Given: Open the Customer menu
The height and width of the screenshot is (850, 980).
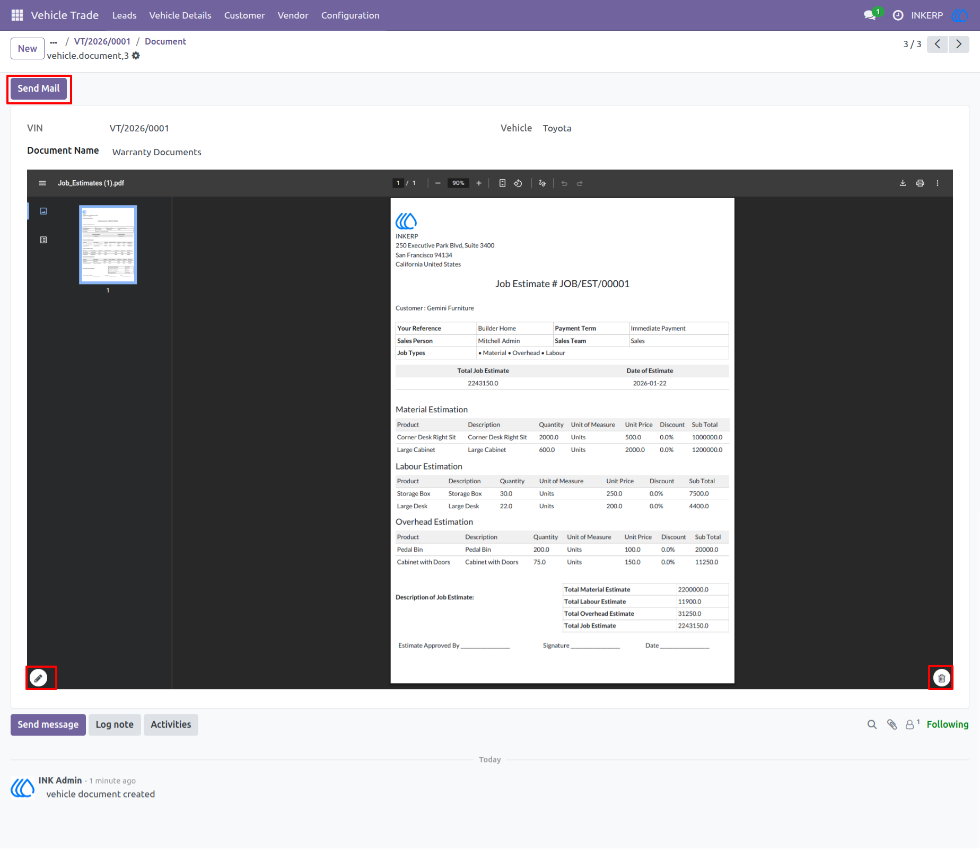Looking at the screenshot, I should tap(244, 15).
